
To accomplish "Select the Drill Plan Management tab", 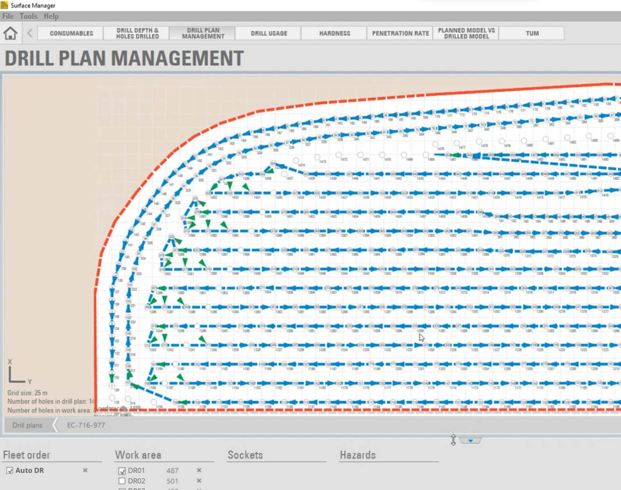I will [x=203, y=33].
